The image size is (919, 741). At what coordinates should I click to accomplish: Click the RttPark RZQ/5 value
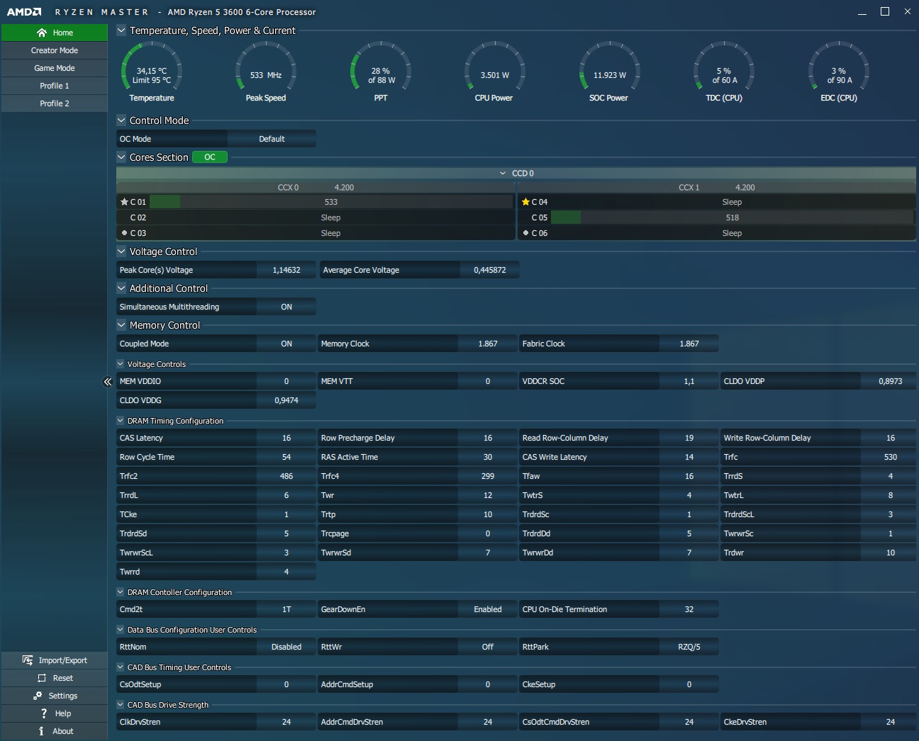pos(689,647)
